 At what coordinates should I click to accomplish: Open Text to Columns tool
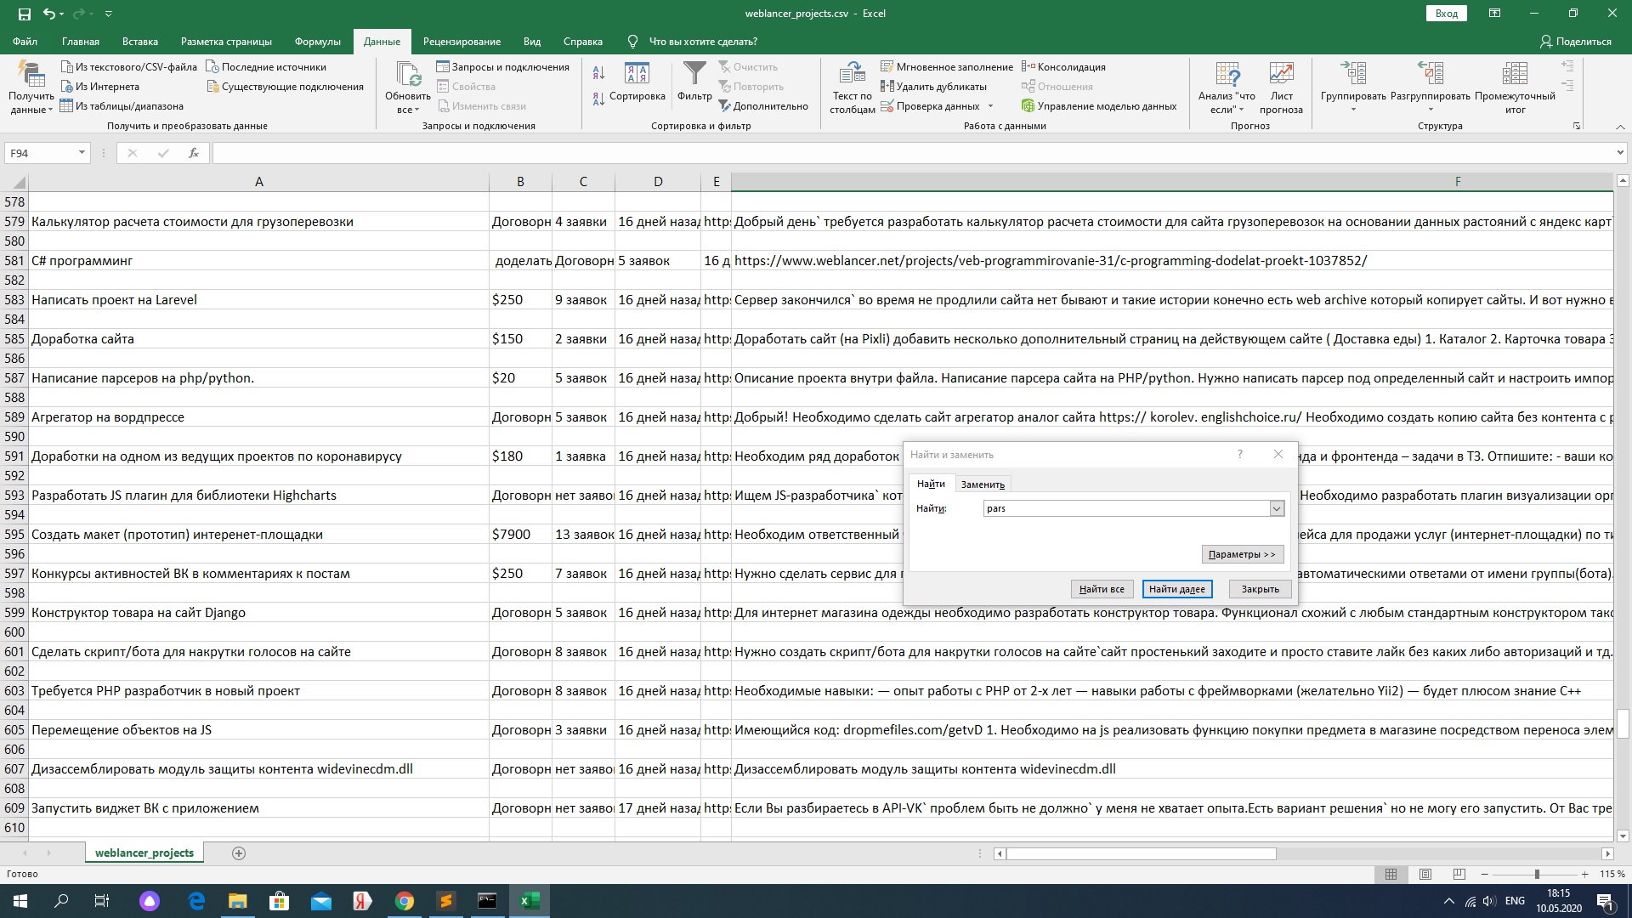(852, 75)
